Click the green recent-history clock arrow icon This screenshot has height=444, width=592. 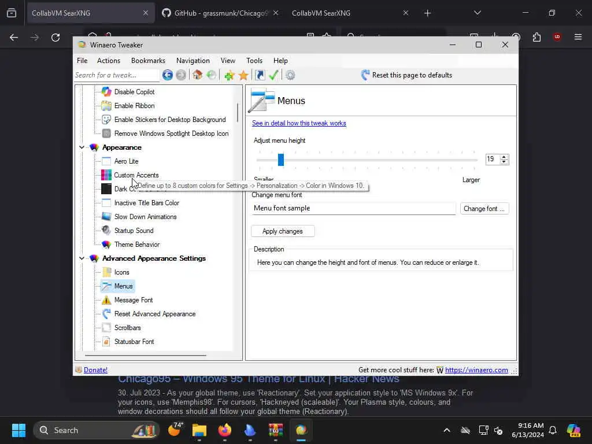coord(212,75)
